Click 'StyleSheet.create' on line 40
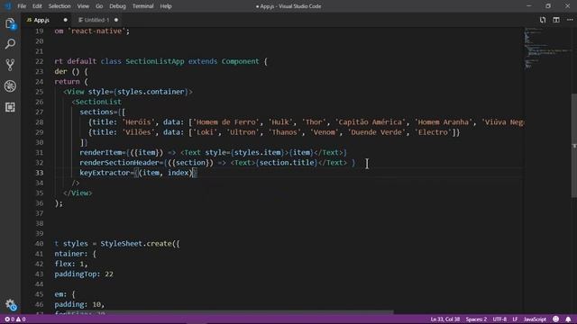Viewport: 577px width, 324px height. tap(136, 244)
